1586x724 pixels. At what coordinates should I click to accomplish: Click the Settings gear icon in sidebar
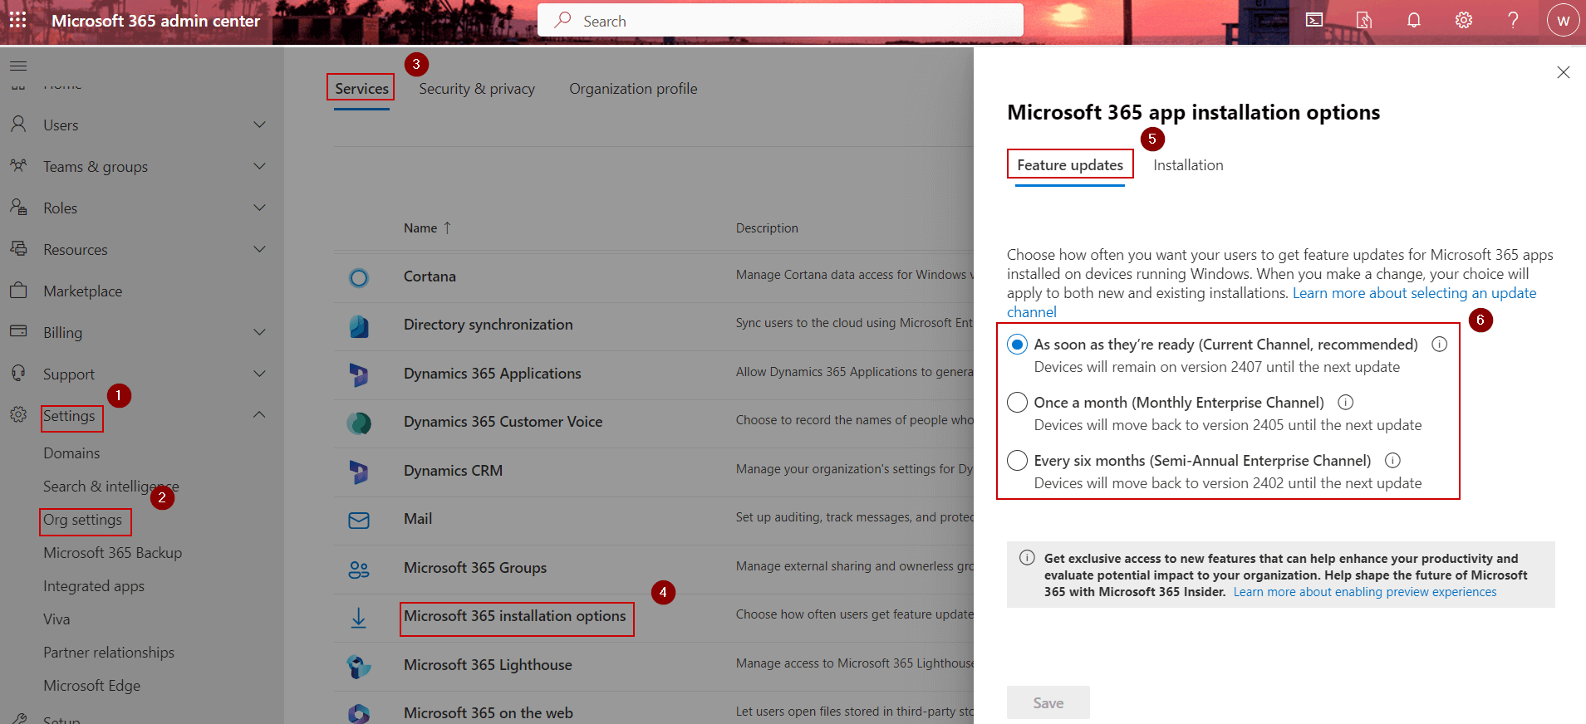point(18,414)
